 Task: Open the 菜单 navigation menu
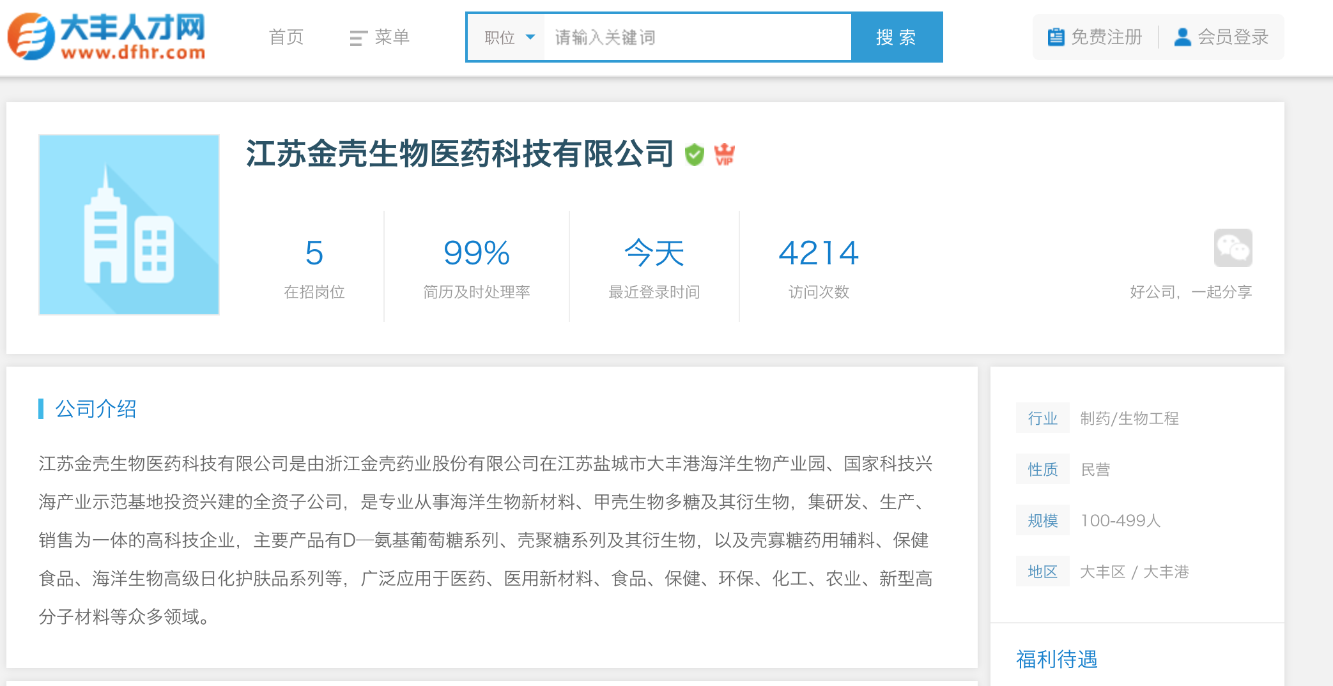coord(380,37)
